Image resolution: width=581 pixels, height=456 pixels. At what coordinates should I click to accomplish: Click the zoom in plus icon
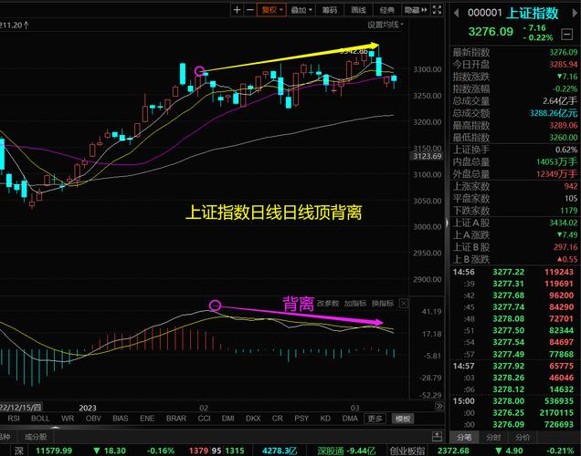[x=237, y=9]
